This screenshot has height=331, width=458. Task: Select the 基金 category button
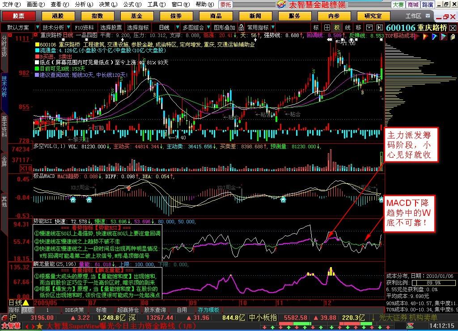click(x=137, y=16)
